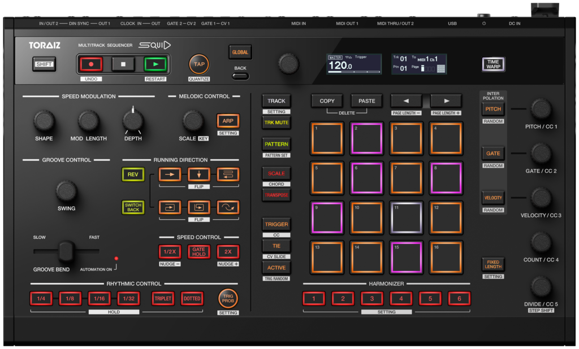Toggle the SWITCH BACK button
The image size is (579, 349).
click(133, 207)
